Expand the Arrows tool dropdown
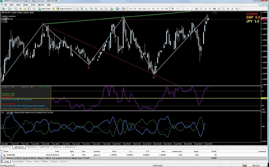This screenshot has width=269, height=167. click(x=239, y=9)
